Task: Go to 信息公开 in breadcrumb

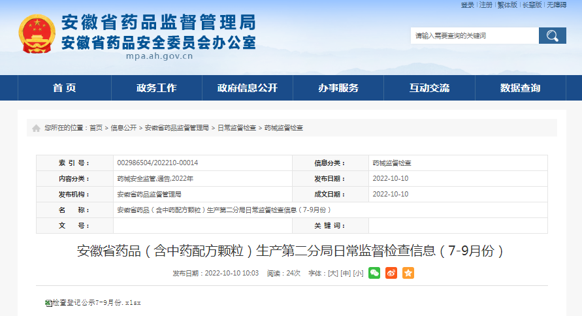Action: click(123, 128)
